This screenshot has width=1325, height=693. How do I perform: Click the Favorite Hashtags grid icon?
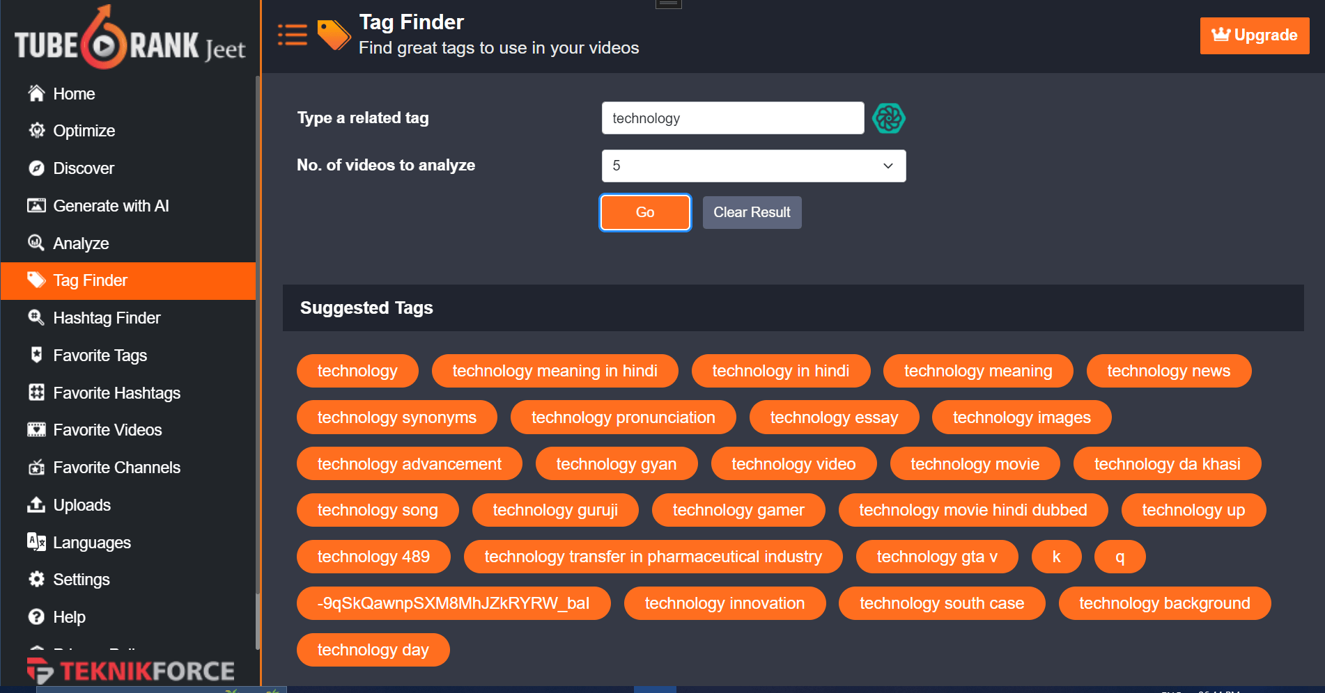tap(36, 392)
